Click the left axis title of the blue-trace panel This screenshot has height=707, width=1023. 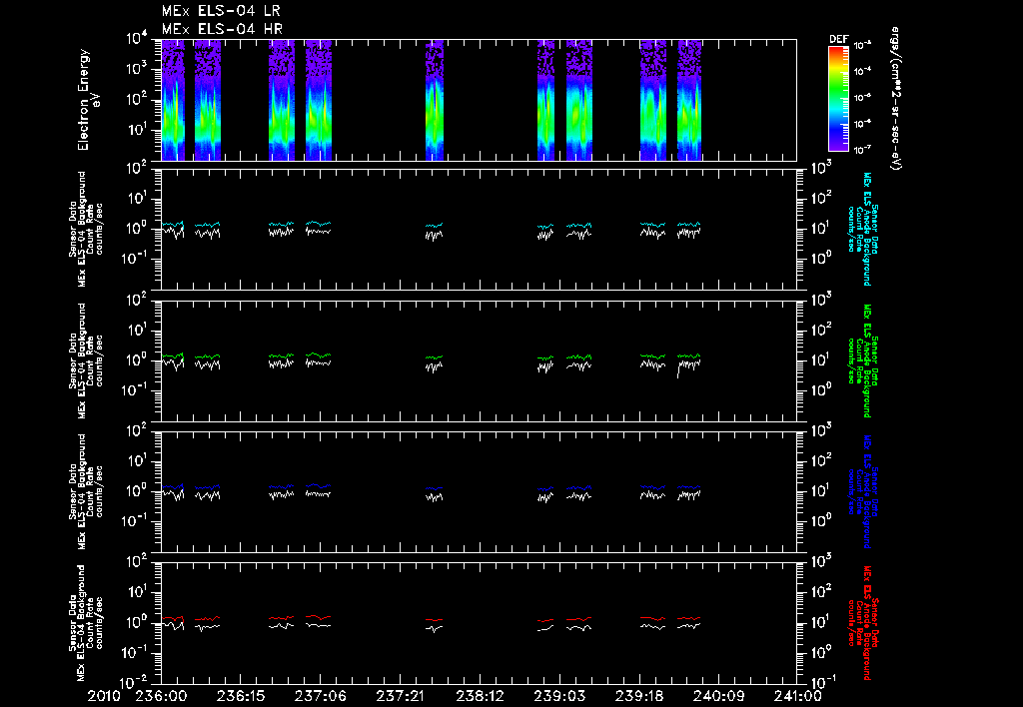[x=86, y=491]
